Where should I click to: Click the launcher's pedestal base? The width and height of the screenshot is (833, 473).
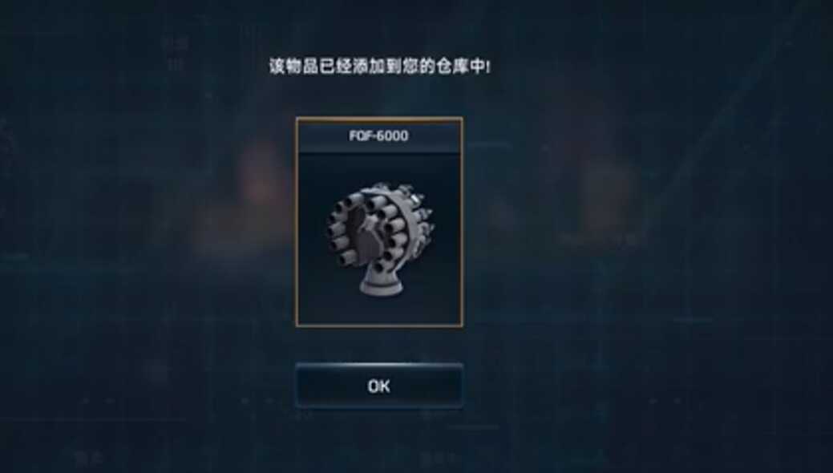(x=379, y=282)
